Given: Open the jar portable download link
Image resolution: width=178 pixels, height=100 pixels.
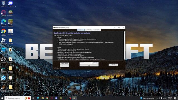Looking at the screenshot, I should pyautogui.click(x=76, y=33).
